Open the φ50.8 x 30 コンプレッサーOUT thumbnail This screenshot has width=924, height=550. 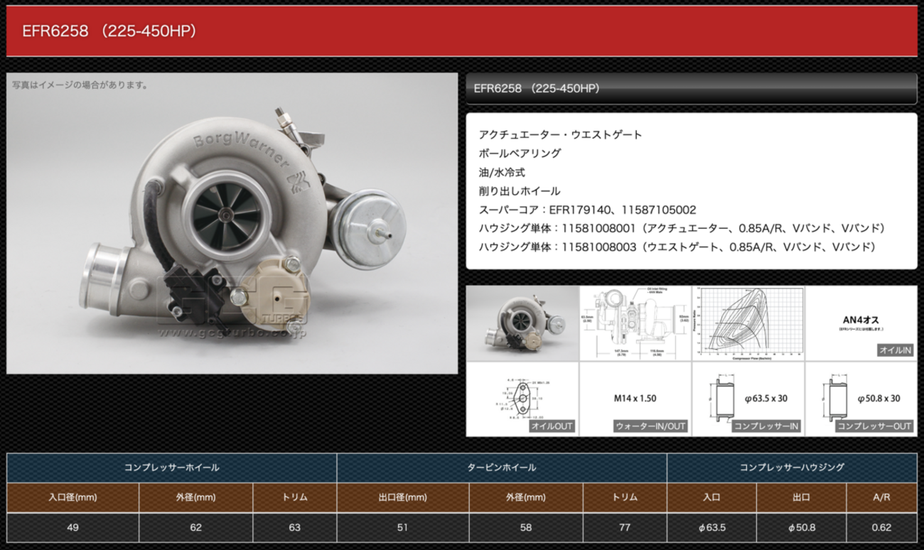[861, 399]
